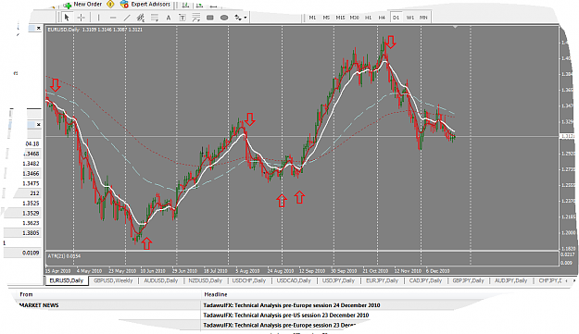The width and height of the screenshot is (579, 334).
Task: Add a text label object
Action: tap(183, 18)
